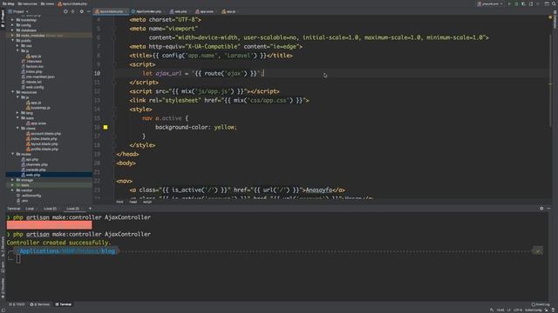Collapse the public folder arrow
Viewport: 558px width, 313px height.
pos(12,41)
